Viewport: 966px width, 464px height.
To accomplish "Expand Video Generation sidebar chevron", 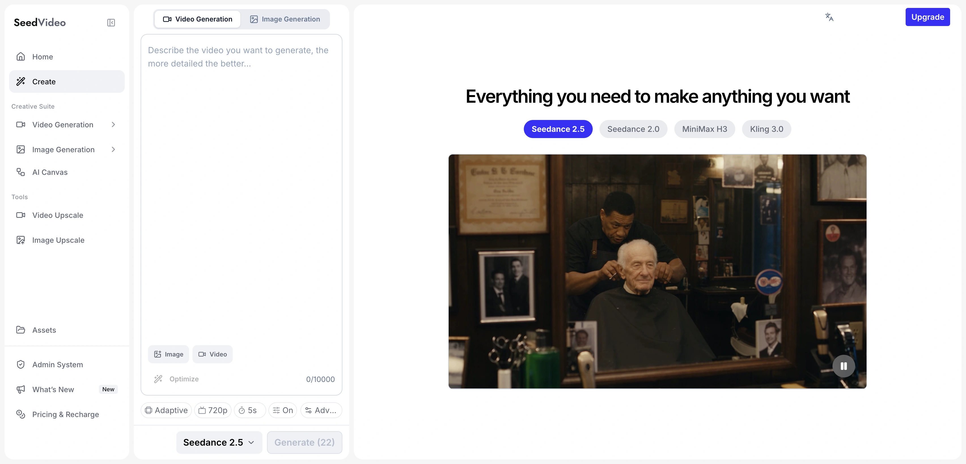I will point(113,124).
